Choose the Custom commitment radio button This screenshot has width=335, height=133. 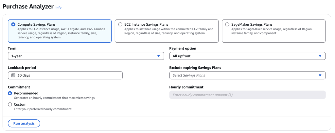coord(10,104)
